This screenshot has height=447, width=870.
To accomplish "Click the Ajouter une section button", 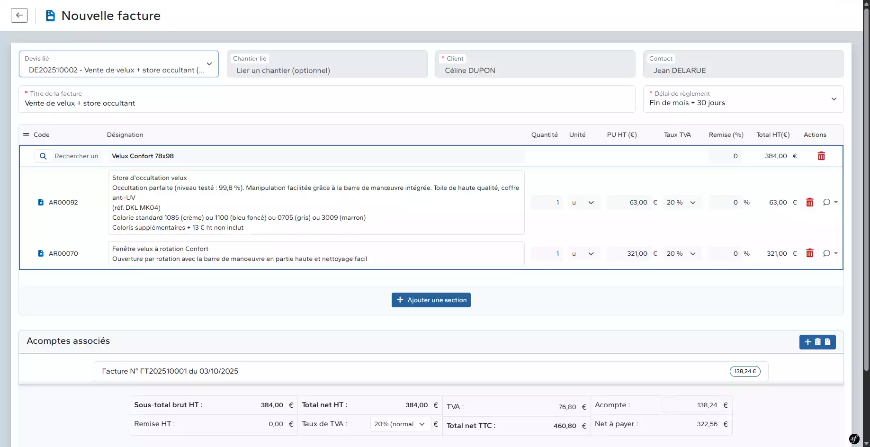I will pyautogui.click(x=431, y=300).
